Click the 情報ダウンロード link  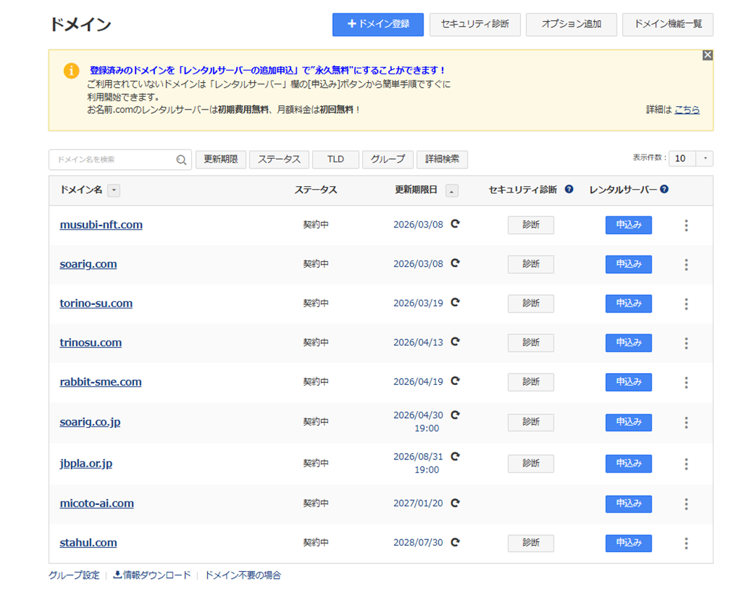point(152,575)
